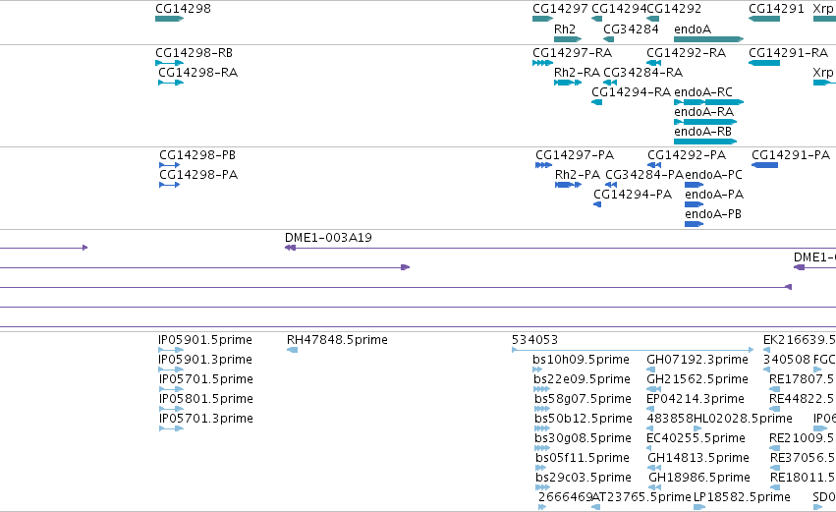Click EST bs29c03.5prime
Screen dimensions: 836x512
tap(542, 488)
